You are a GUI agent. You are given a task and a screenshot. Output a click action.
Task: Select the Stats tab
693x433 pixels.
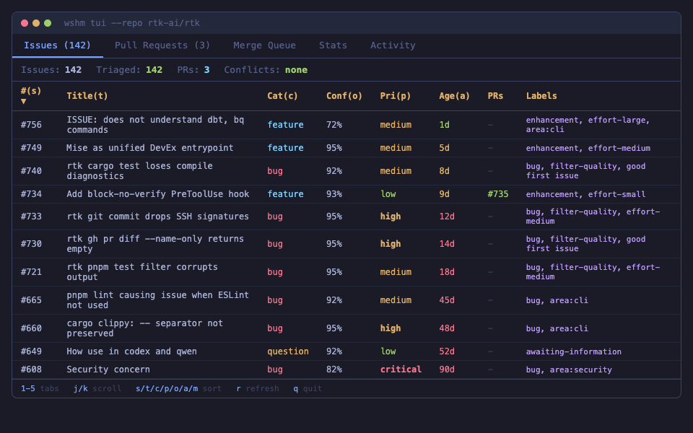click(x=333, y=45)
